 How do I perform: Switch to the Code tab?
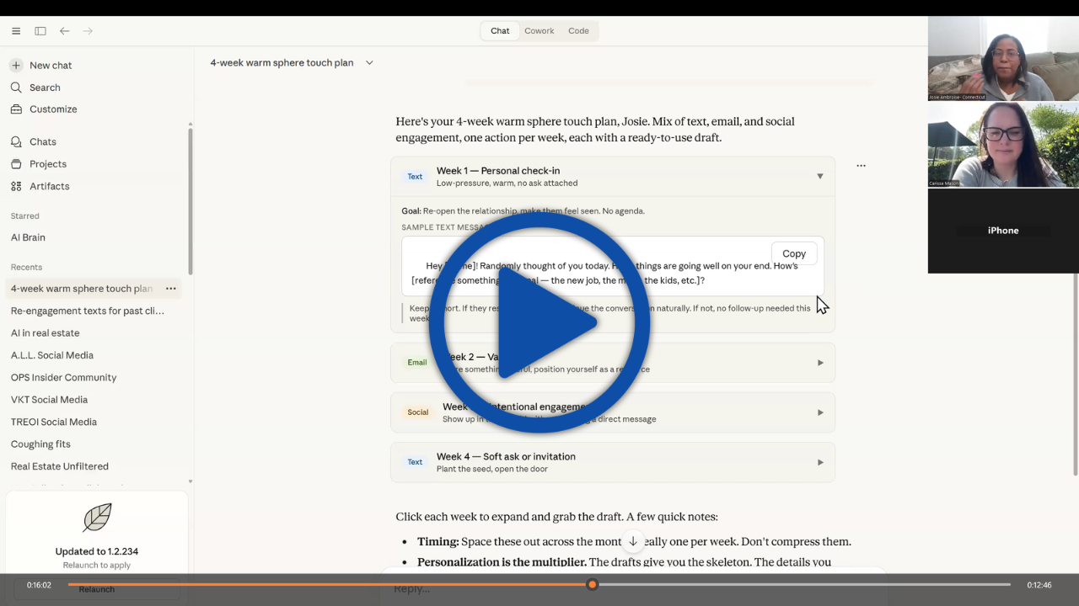click(579, 31)
